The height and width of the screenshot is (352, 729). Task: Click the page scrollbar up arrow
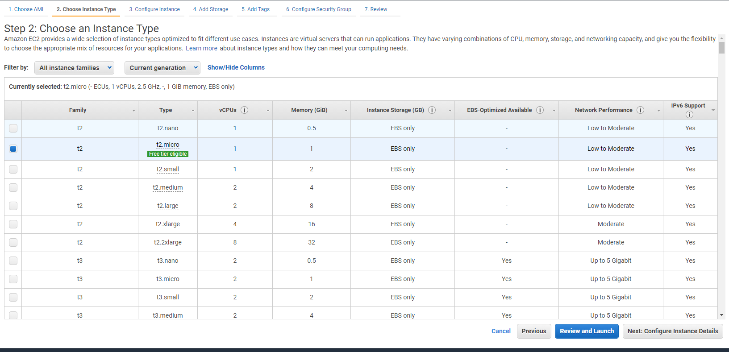pos(721,38)
